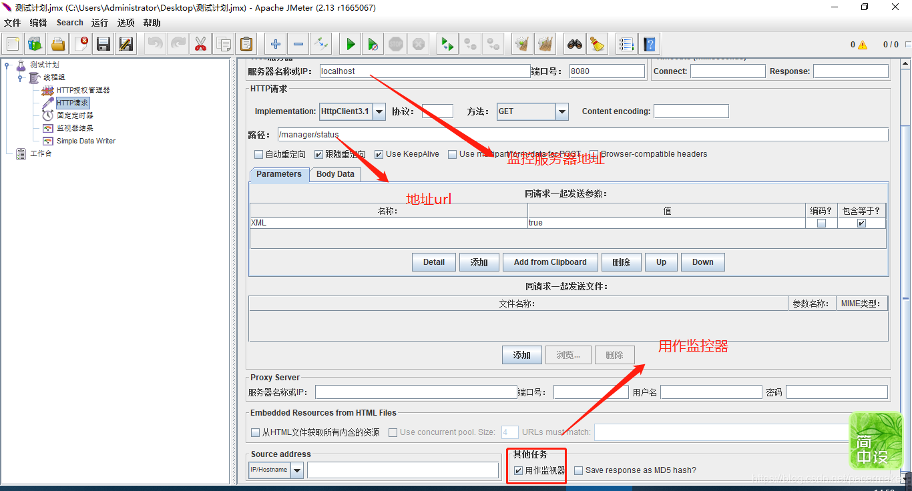912x491 pixels.
Task: Click the Open file folder icon
Action: 58,45
